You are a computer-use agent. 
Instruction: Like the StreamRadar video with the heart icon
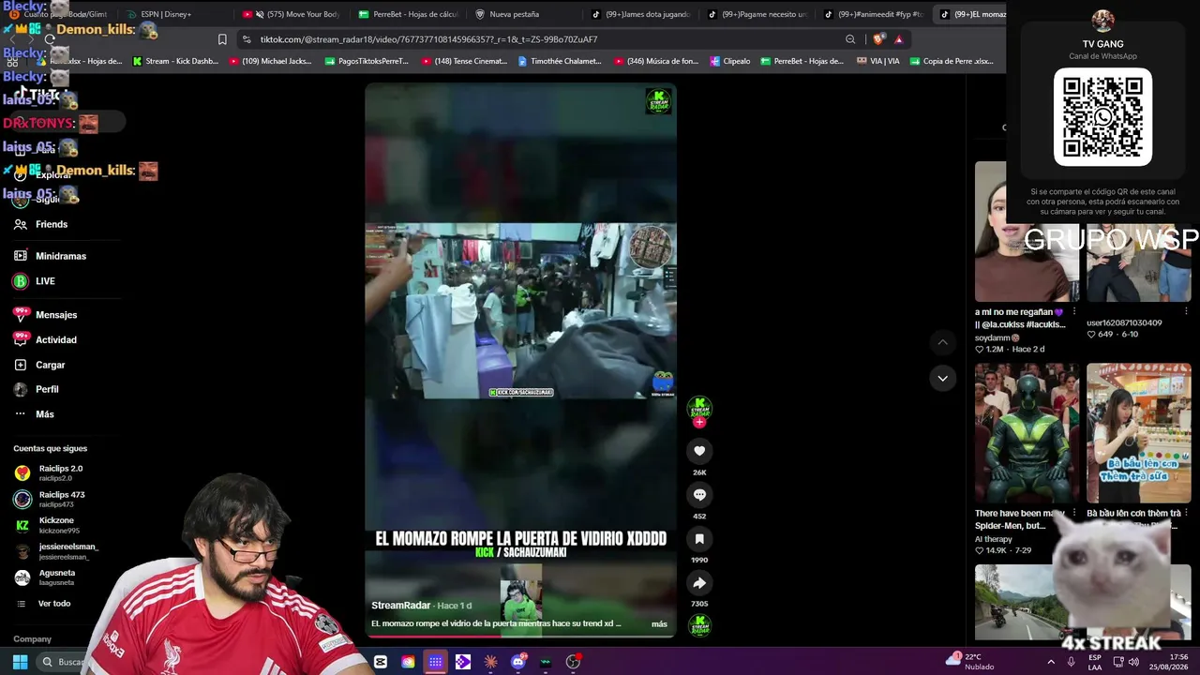699,451
